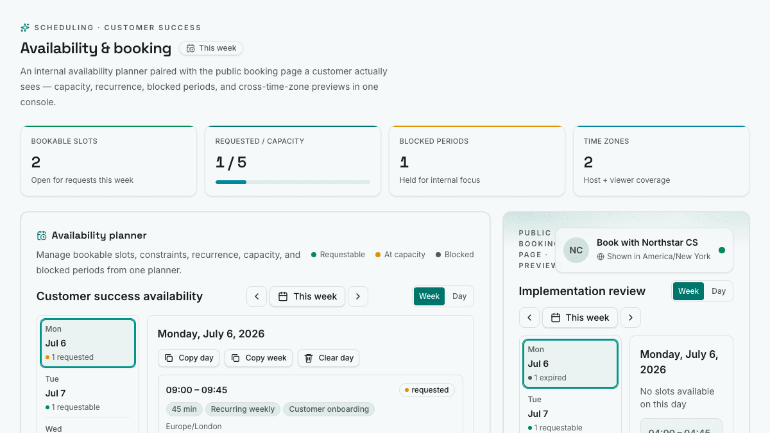
Task: Click the globe icon beside America/New York
Action: (601, 257)
